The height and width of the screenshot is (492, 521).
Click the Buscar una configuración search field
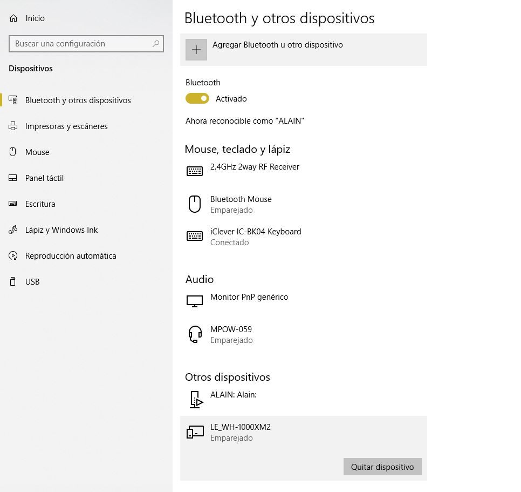pyautogui.click(x=86, y=44)
